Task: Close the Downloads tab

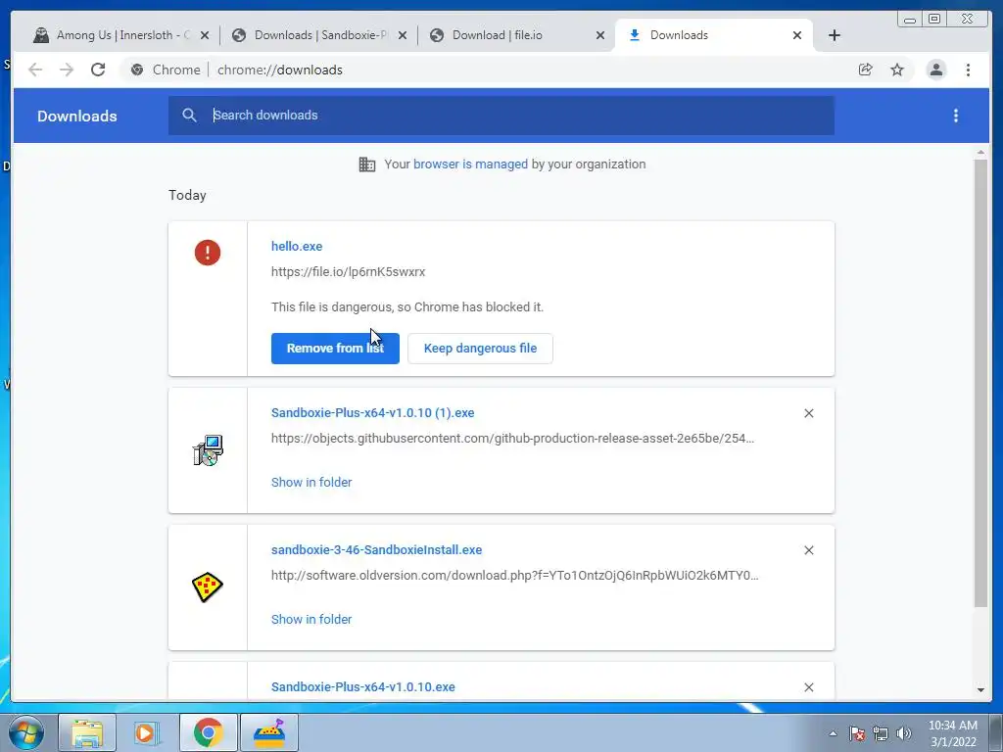Action: [797, 35]
